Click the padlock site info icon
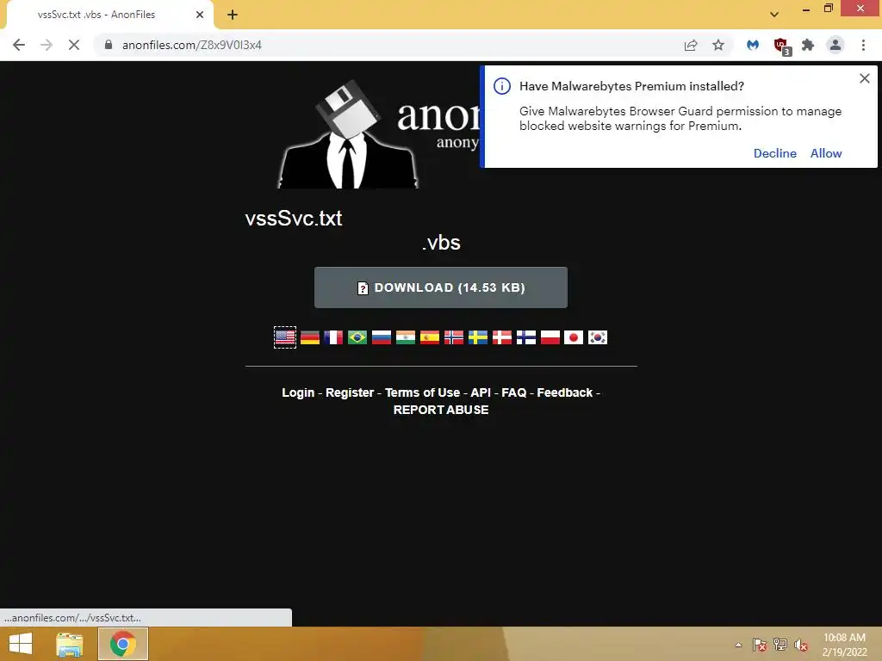The height and width of the screenshot is (661, 882). (109, 45)
